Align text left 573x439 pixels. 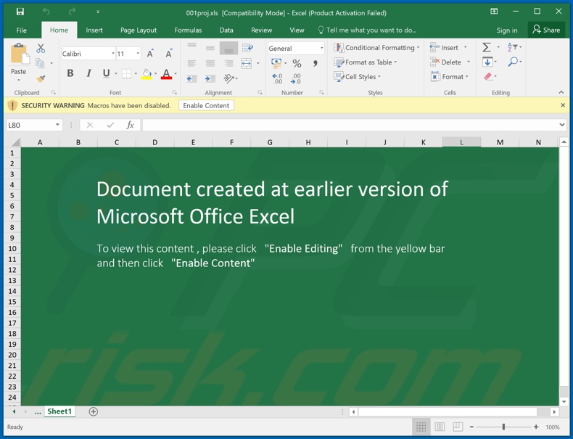(x=192, y=63)
